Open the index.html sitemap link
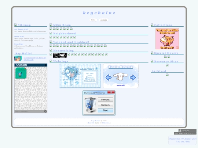This screenshot has width=198, height=148. click(19, 37)
